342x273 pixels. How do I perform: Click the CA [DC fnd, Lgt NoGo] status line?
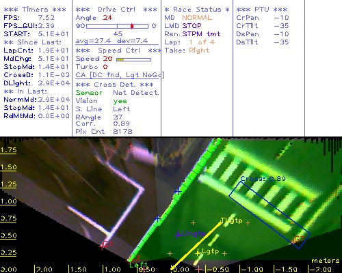click(120, 75)
